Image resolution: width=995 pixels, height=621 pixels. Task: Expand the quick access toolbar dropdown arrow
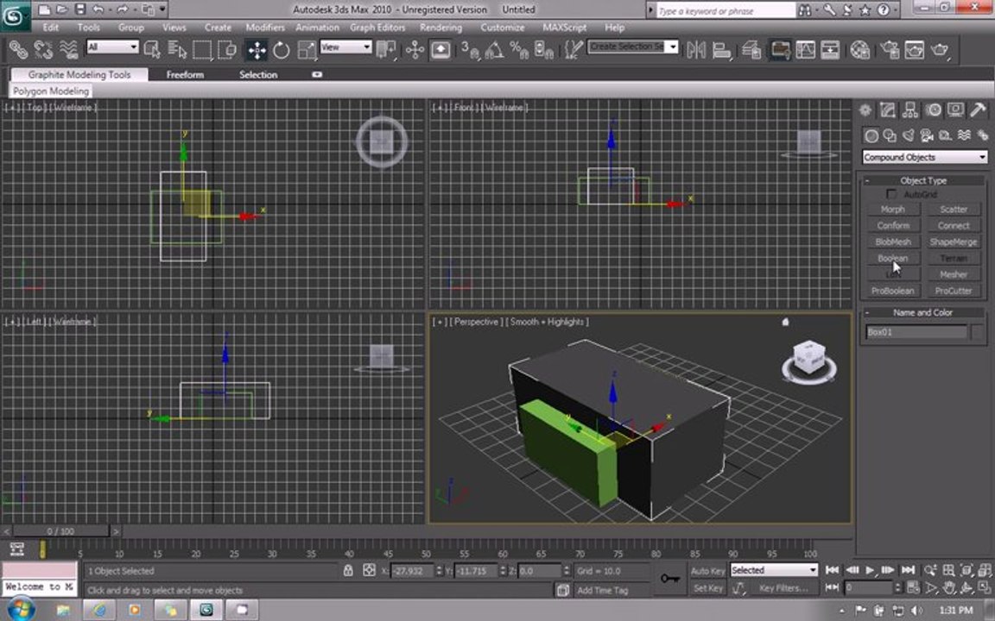point(163,9)
